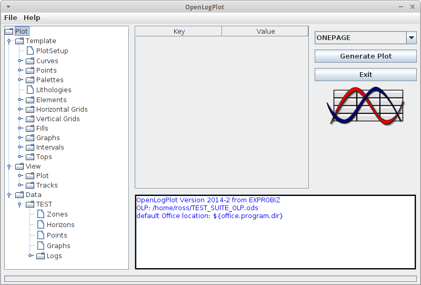Collapse the Template node handle
Viewport: 421px width, 285px height.
(9, 41)
